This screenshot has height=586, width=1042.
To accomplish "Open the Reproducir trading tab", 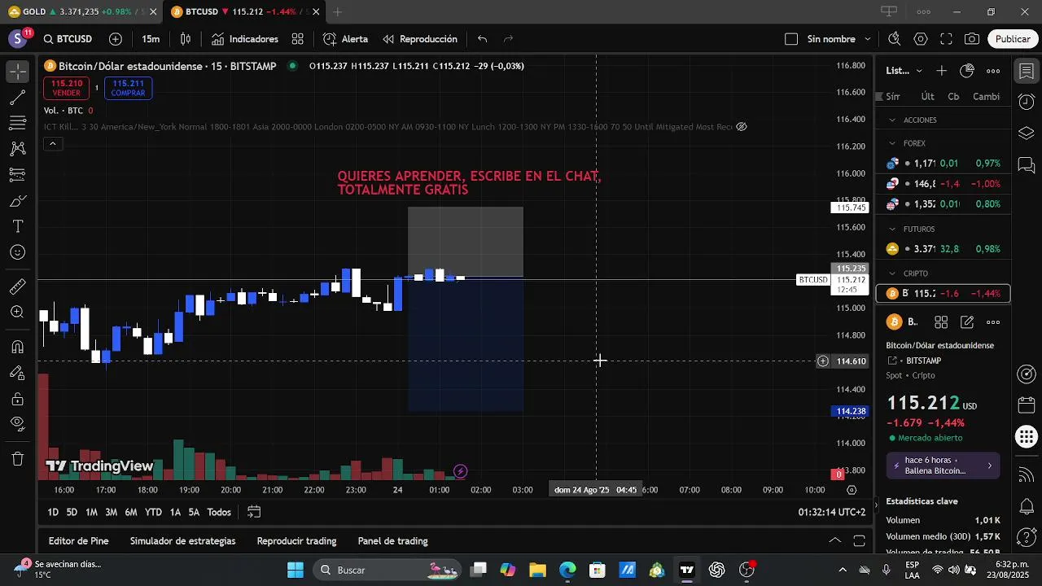I will [x=296, y=541].
